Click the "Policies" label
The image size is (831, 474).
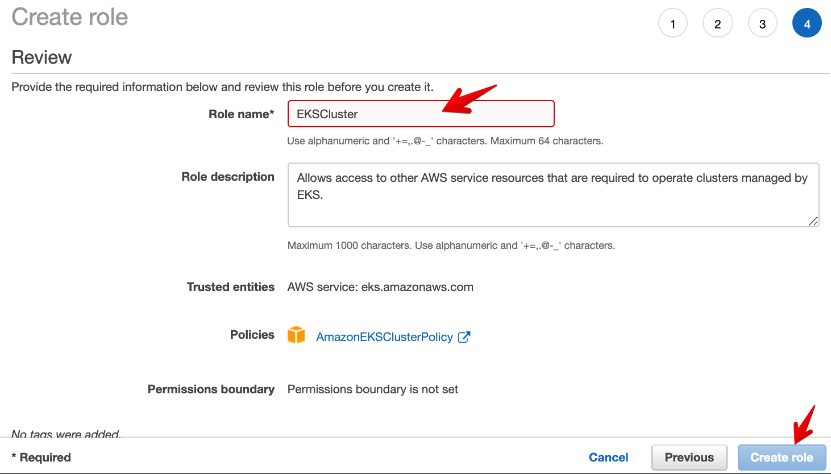point(252,335)
